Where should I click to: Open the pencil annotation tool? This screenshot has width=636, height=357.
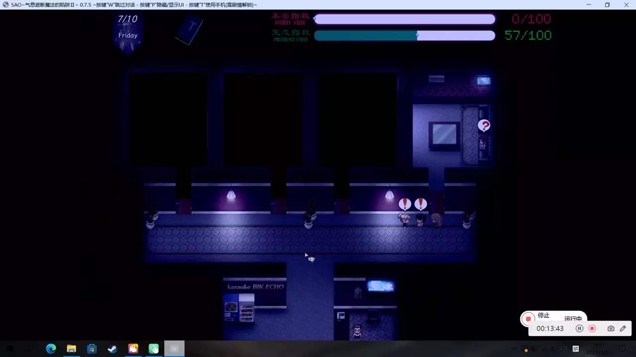(623, 328)
